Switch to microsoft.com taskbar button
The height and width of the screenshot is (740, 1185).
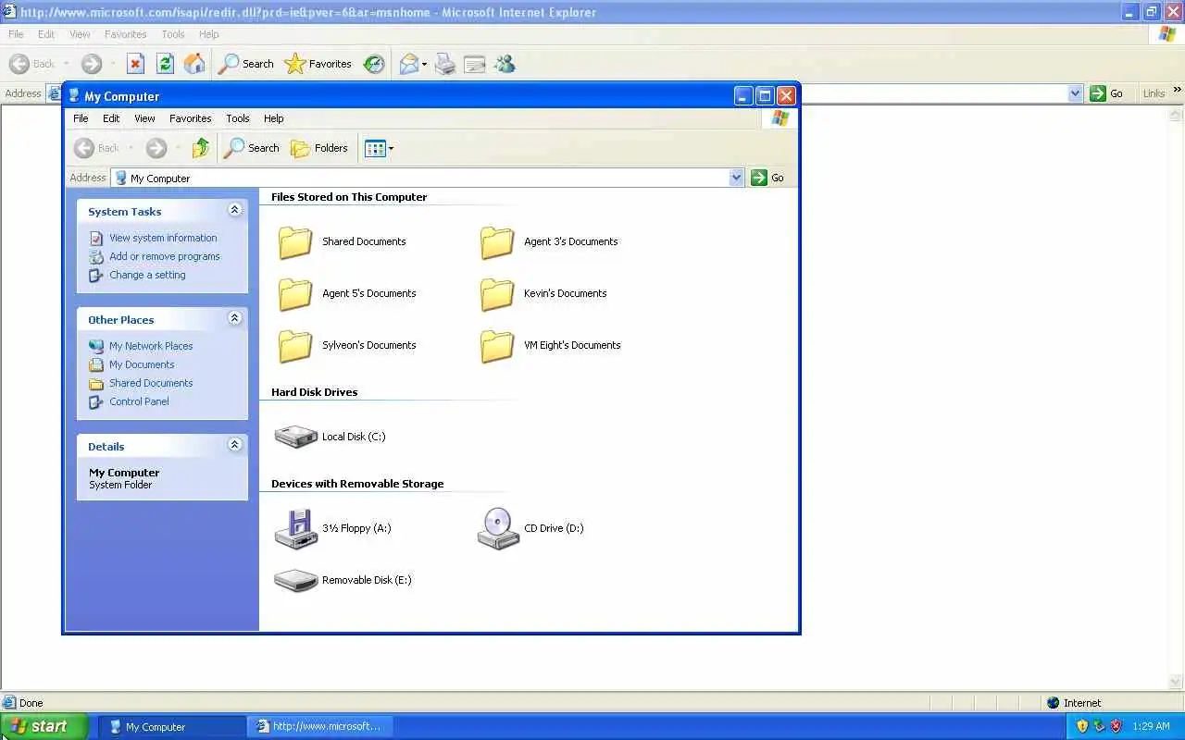(x=320, y=727)
